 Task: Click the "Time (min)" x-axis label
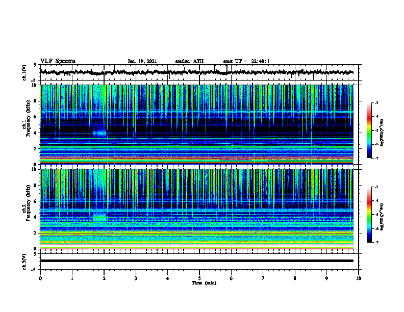204,283
